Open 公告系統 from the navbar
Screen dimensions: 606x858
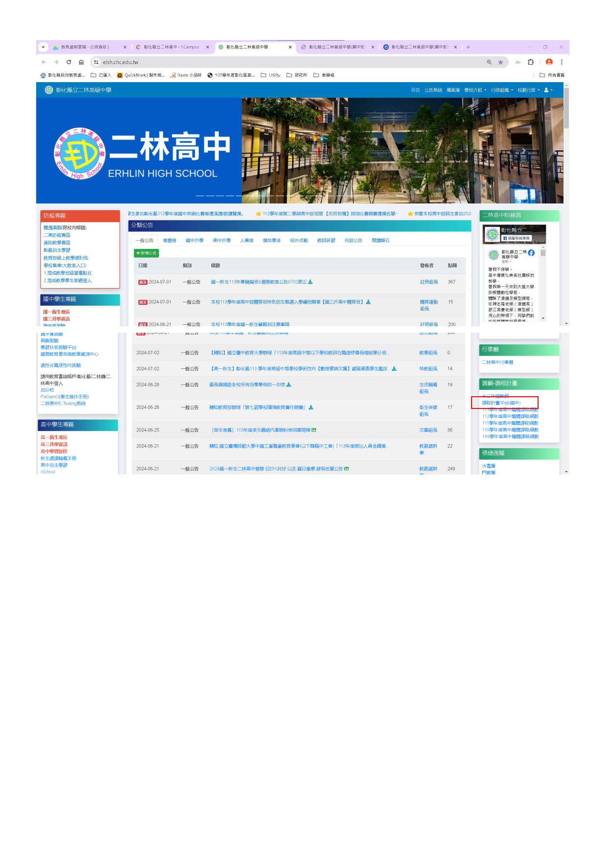433,90
